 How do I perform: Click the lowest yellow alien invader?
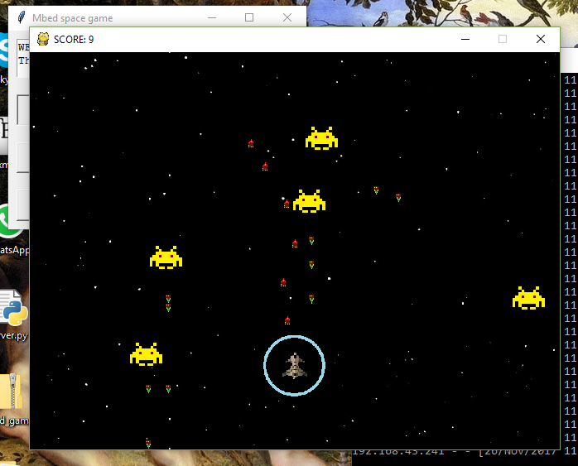coord(146,354)
